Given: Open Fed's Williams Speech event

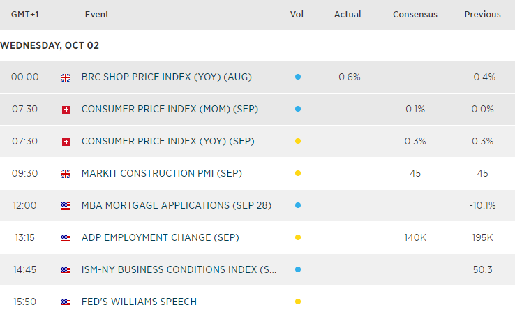Looking at the screenshot, I should click(x=139, y=302).
